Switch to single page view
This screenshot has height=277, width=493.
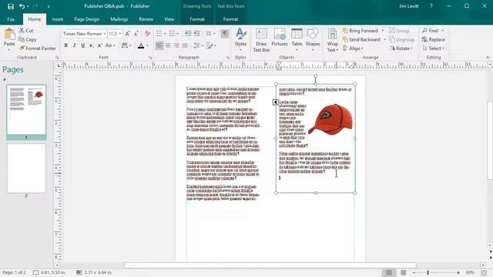point(389,272)
